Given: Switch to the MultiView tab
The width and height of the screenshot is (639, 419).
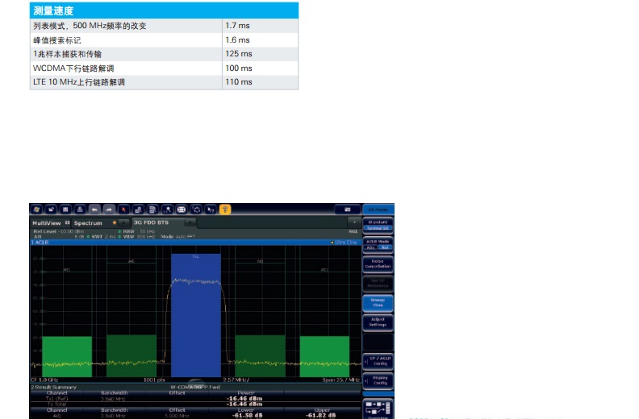Looking at the screenshot, I should (x=46, y=222).
